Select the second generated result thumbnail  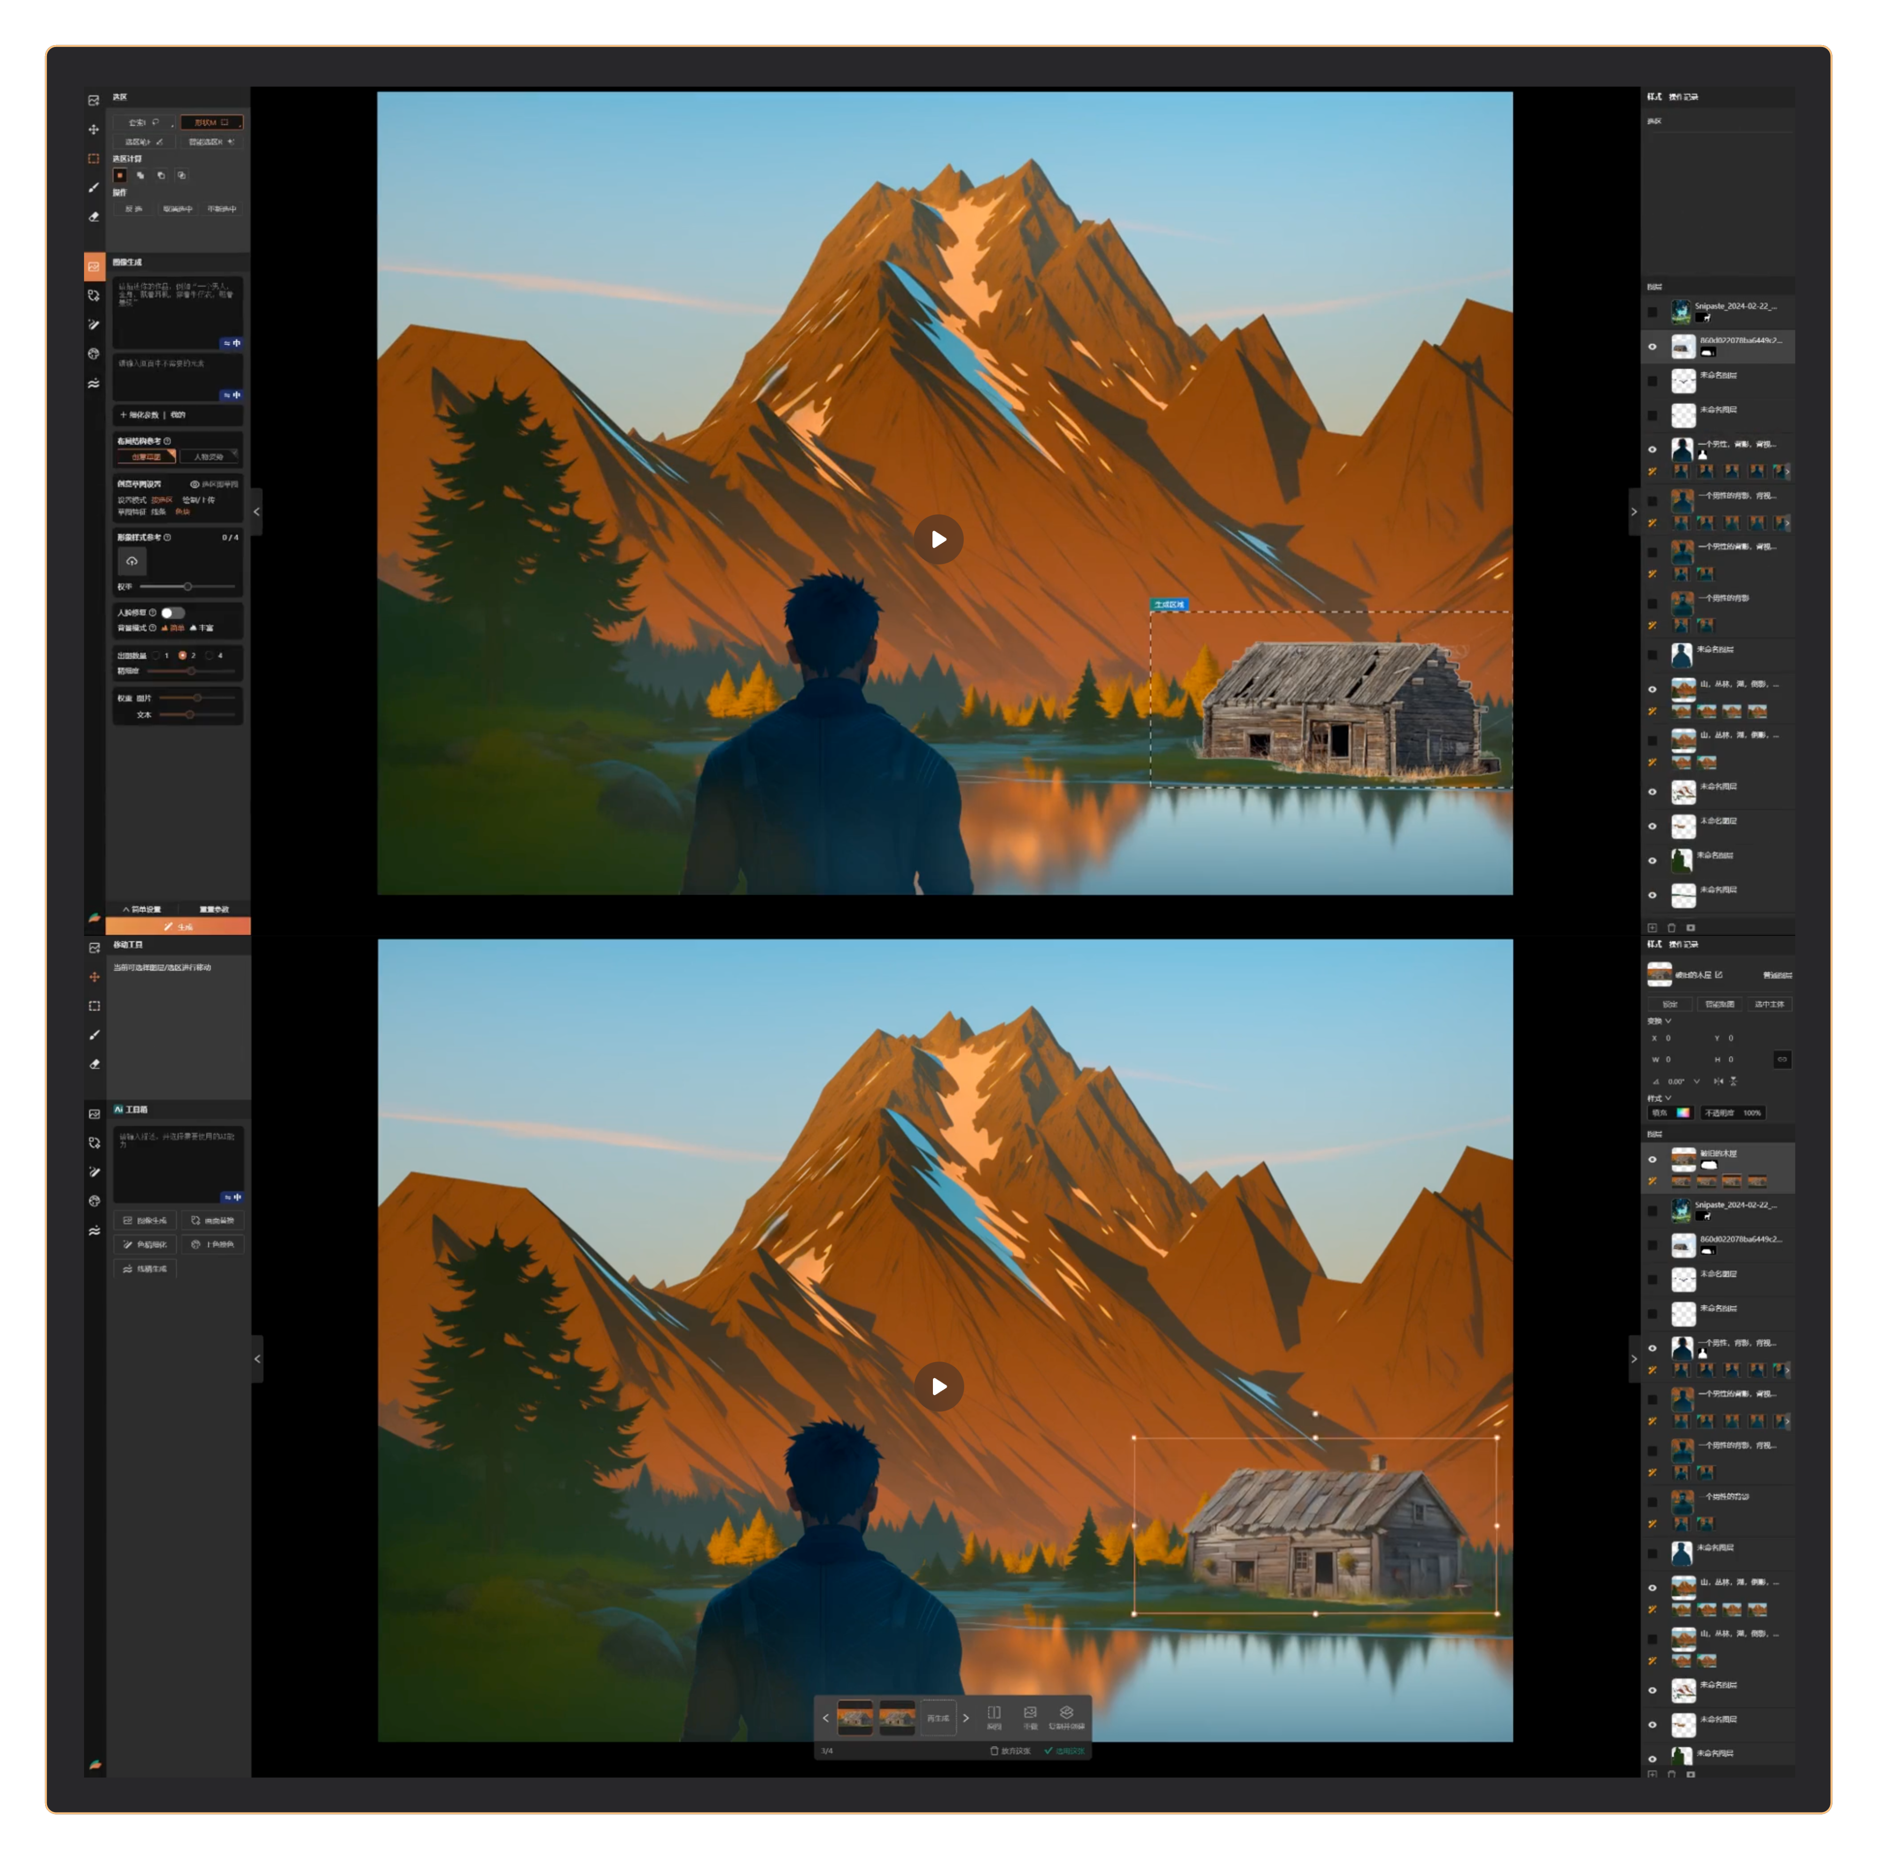[x=897, y=1718]
